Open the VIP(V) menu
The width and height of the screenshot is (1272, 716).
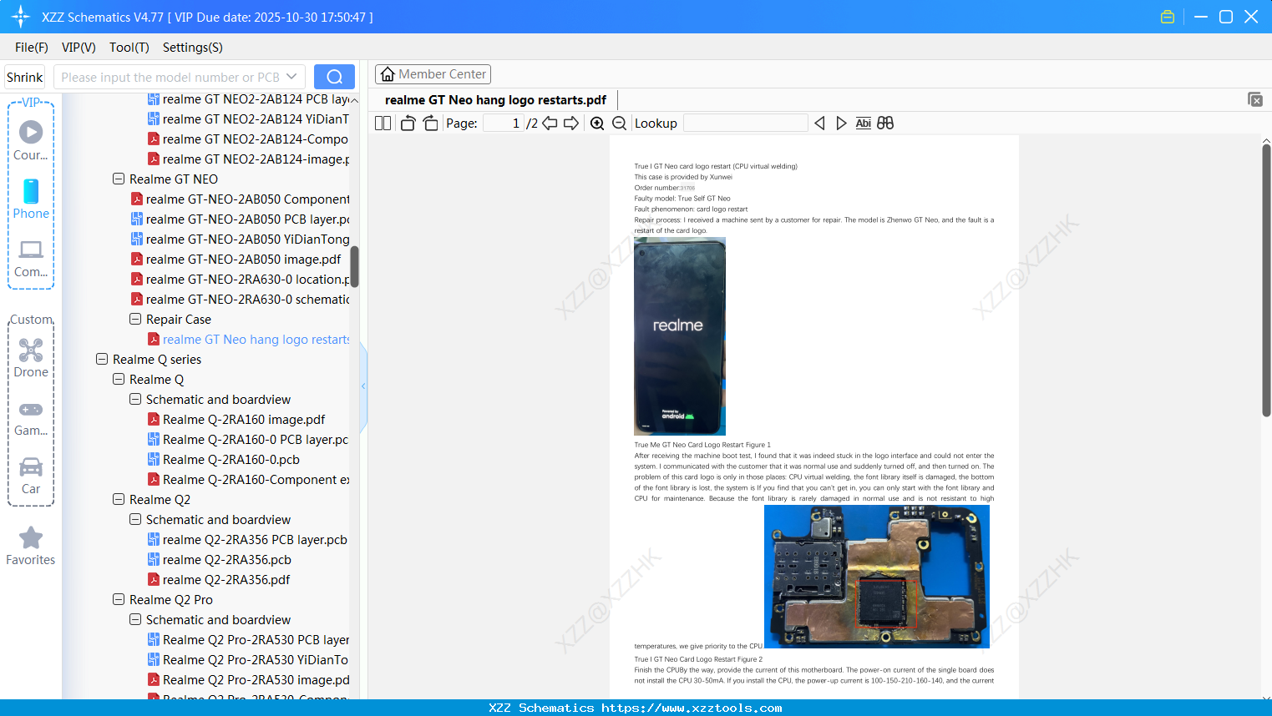(79, 48)
